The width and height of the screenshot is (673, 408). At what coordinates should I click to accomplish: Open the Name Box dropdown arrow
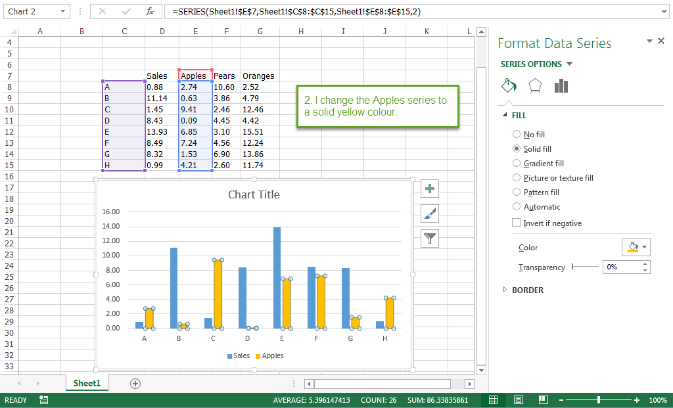click(x=62, y=12)
